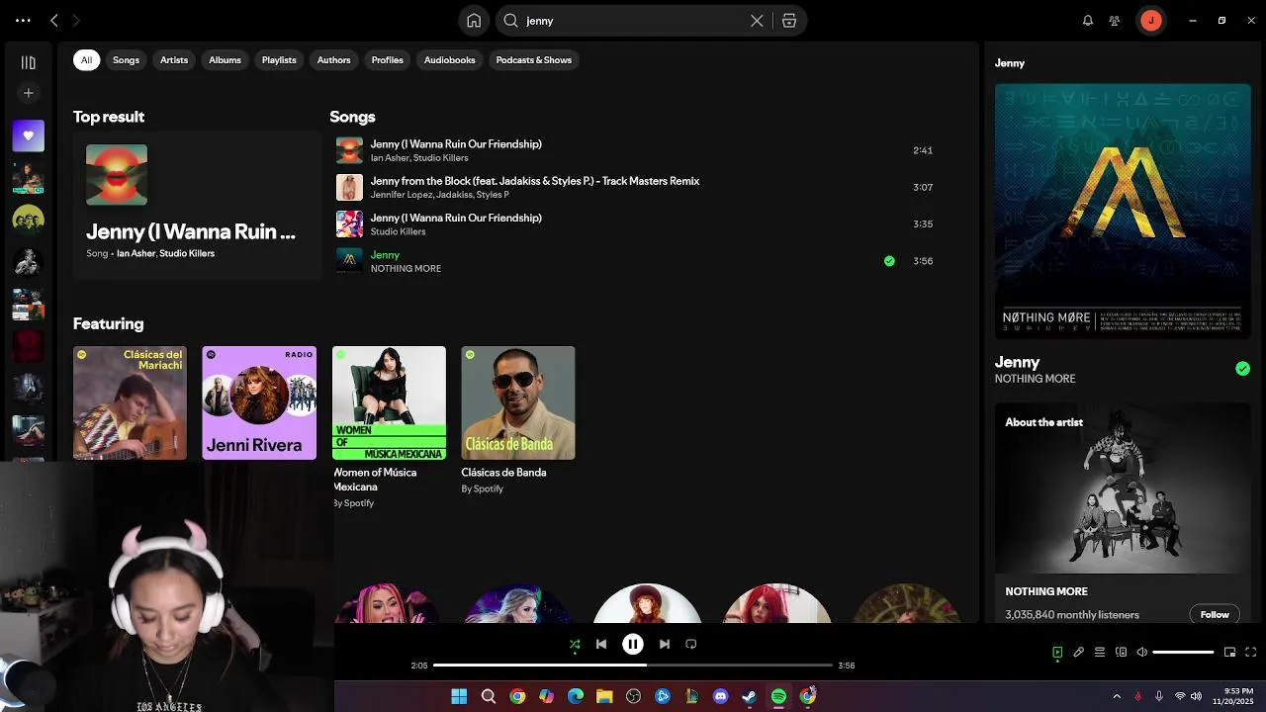1266x712 pixels.
Task: Open the playback queue icon
Action: pos(1100,653)
